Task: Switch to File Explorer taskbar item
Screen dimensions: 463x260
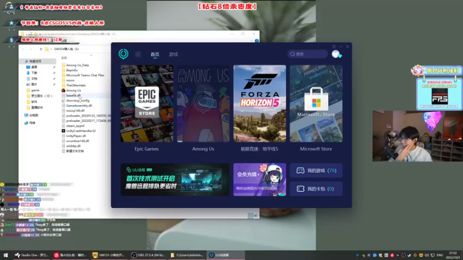Action: (186, 255)
